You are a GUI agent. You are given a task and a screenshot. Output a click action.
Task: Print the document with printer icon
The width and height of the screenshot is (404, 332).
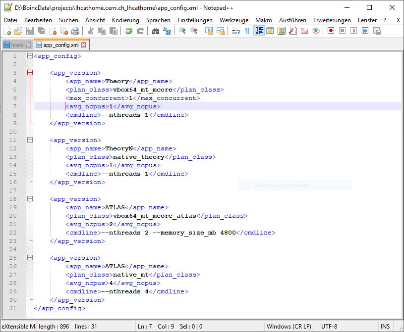[75, 31]
